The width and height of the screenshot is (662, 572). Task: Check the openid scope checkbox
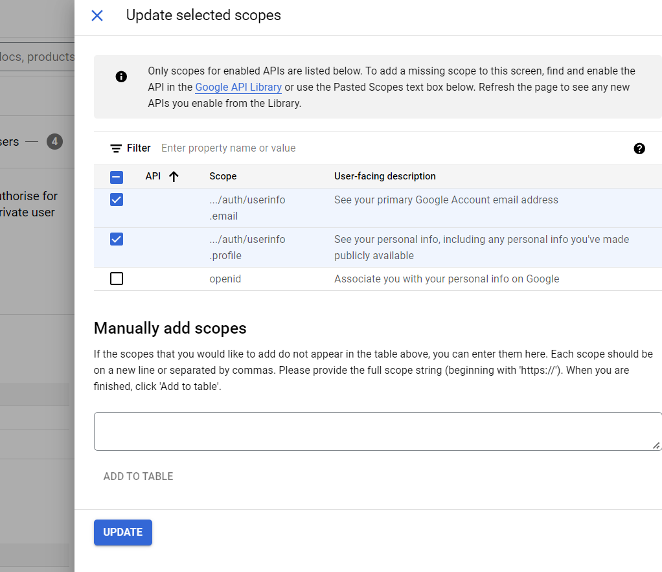coord(117,279)
